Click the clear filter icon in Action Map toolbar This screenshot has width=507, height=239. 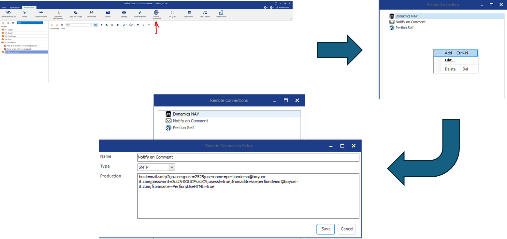101,25
